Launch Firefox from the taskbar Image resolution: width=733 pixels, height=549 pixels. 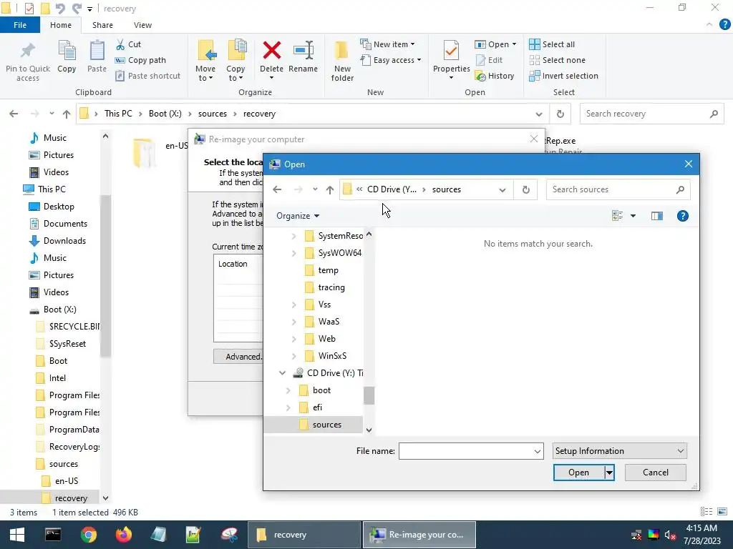[x=123, y=535]
